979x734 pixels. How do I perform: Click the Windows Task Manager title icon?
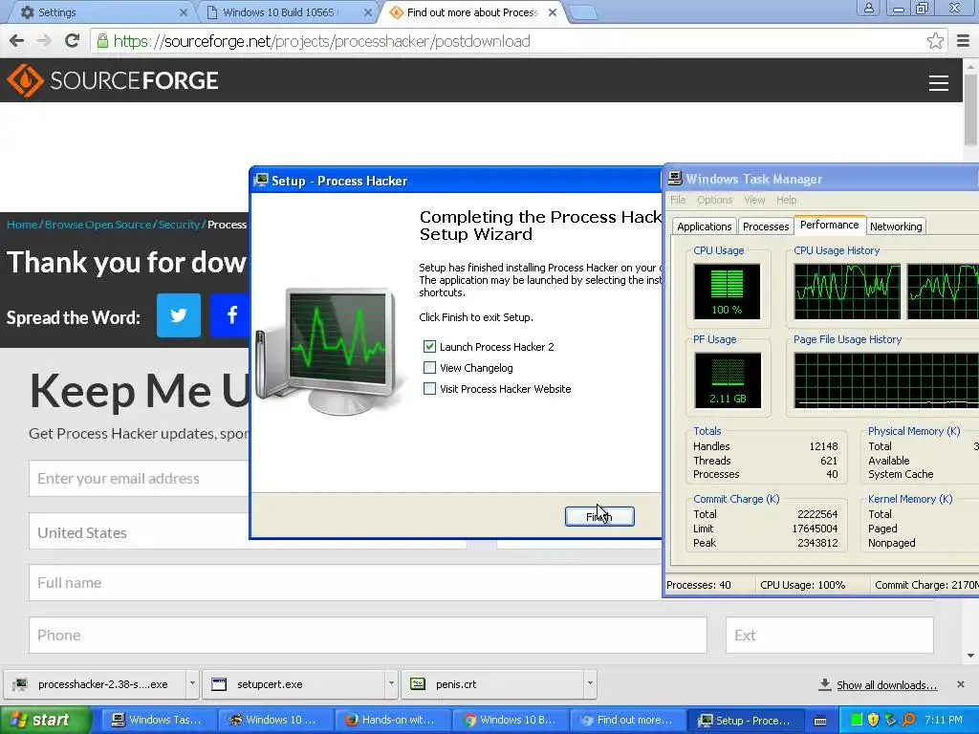tap(675, 179)
